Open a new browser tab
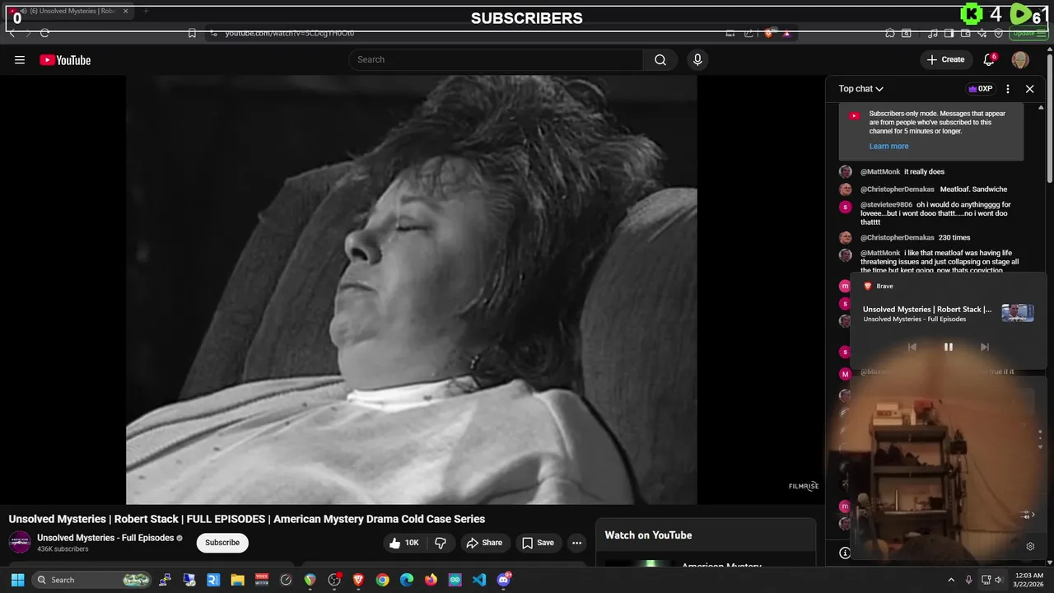The image size is (1054, 593). [x=146, y=11]
